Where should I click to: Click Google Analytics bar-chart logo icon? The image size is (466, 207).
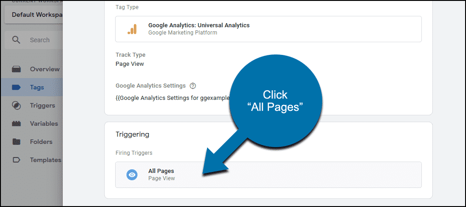pos(132,29)
